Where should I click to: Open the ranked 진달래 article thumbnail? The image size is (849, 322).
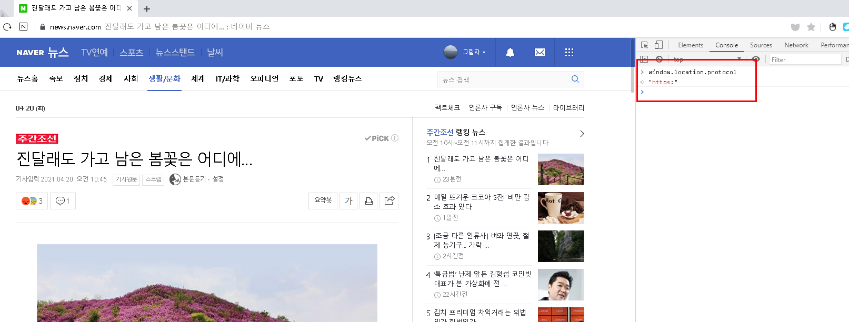[561, 169]
